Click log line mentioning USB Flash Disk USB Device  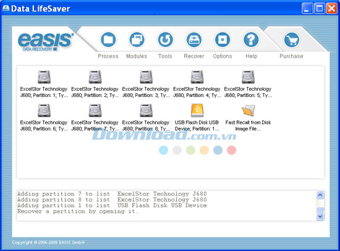click(112, 205)
